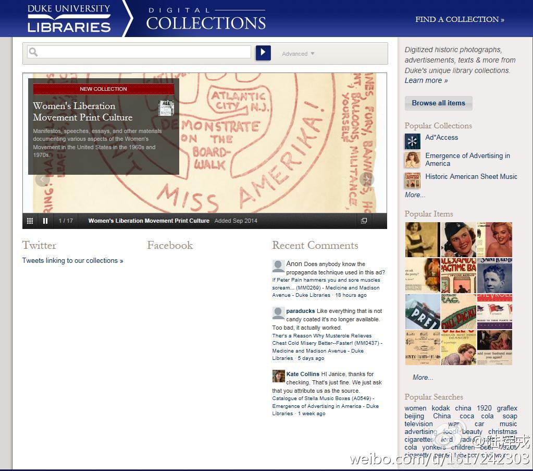This screenshot has width=533, height=471.
Task: Select the 'christmas' popular search
Action: pos(503,431)
